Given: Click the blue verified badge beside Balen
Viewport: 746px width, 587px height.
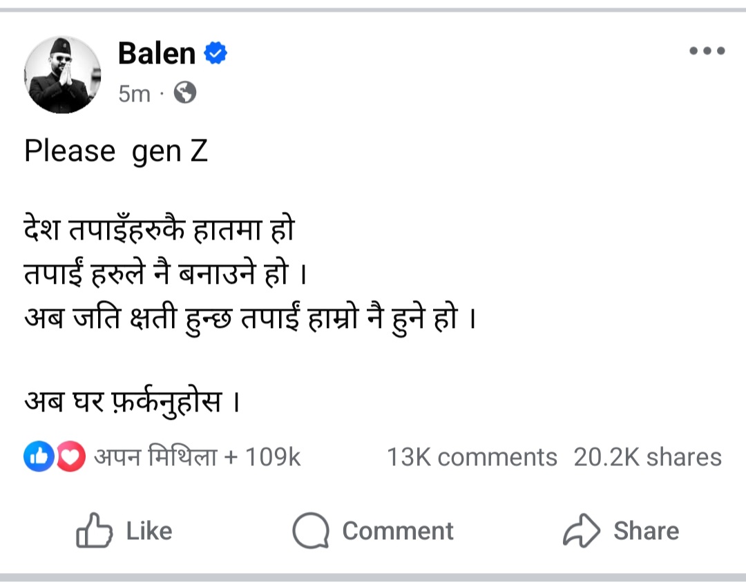Looking at the screenshot, I should [x=216, y=53].
